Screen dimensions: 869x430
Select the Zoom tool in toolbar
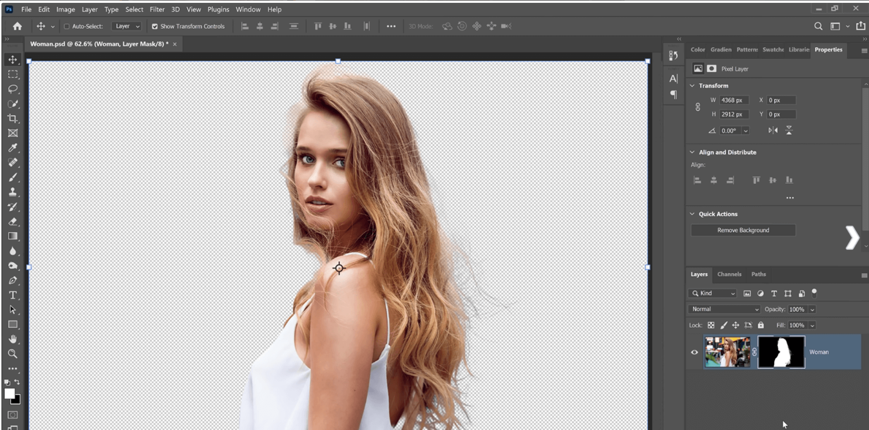coord(13,354)
